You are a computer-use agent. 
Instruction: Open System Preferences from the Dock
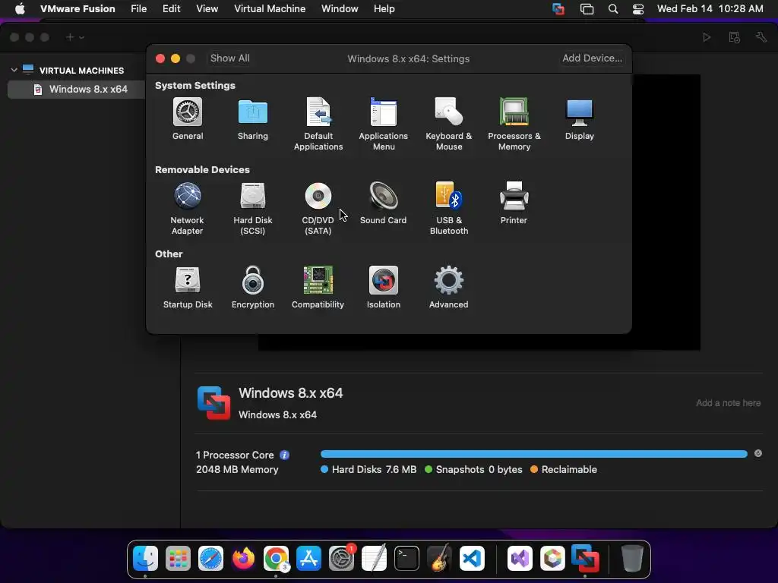341,559
